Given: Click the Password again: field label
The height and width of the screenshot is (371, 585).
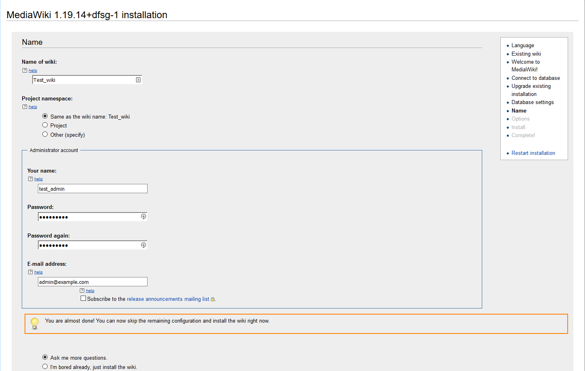Looking at the screenshot, I should click(x=48, y=236).
